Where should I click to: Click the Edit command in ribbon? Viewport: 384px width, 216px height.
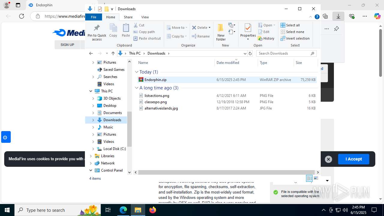(x=264, y=32)
